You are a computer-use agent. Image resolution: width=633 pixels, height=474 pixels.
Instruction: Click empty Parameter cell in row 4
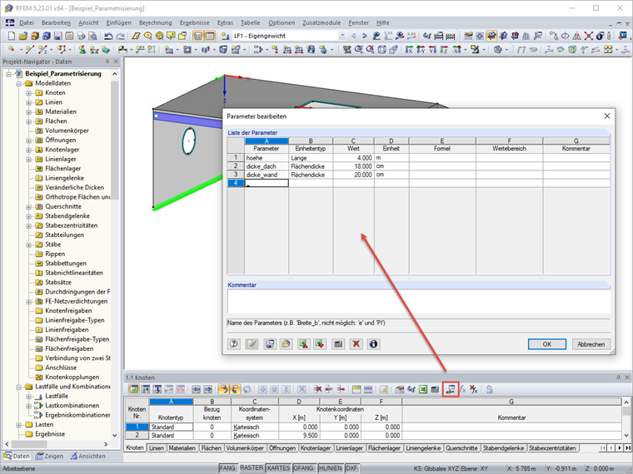coord(267,183)
